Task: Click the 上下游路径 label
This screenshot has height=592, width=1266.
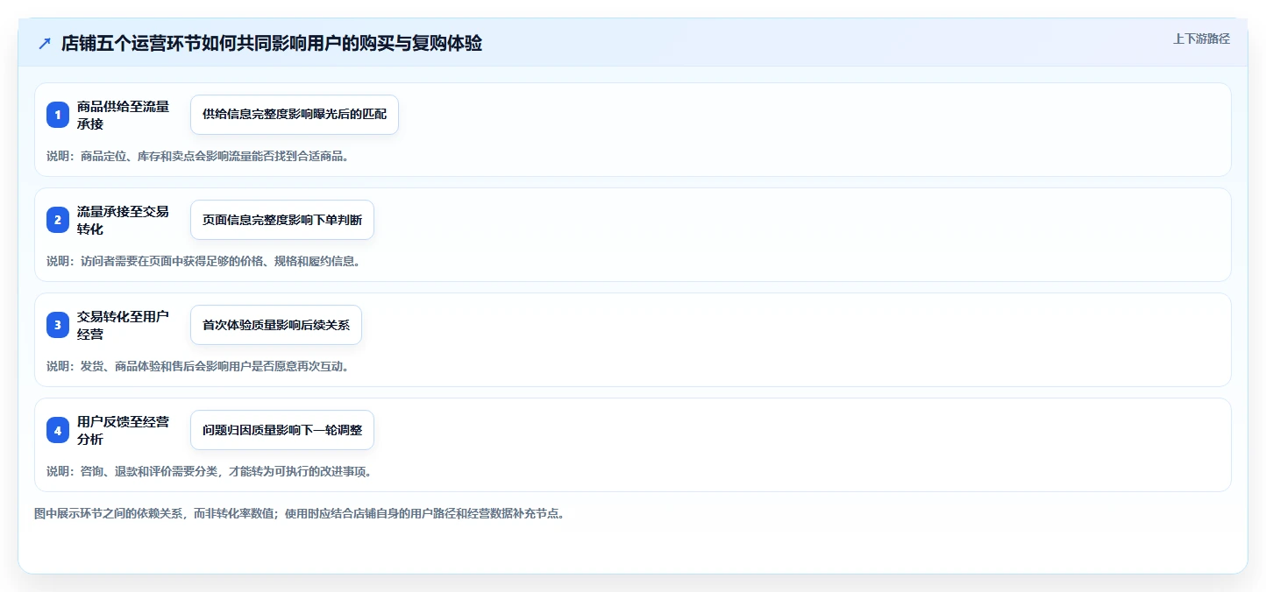Action: coord(1202,39)
